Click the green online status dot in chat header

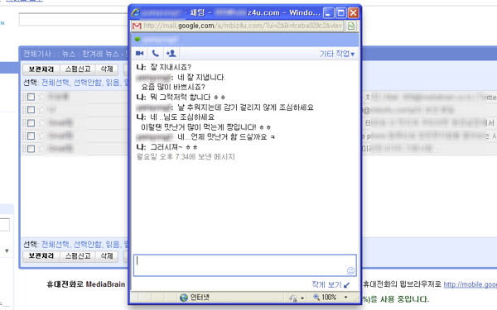(138, 39)
